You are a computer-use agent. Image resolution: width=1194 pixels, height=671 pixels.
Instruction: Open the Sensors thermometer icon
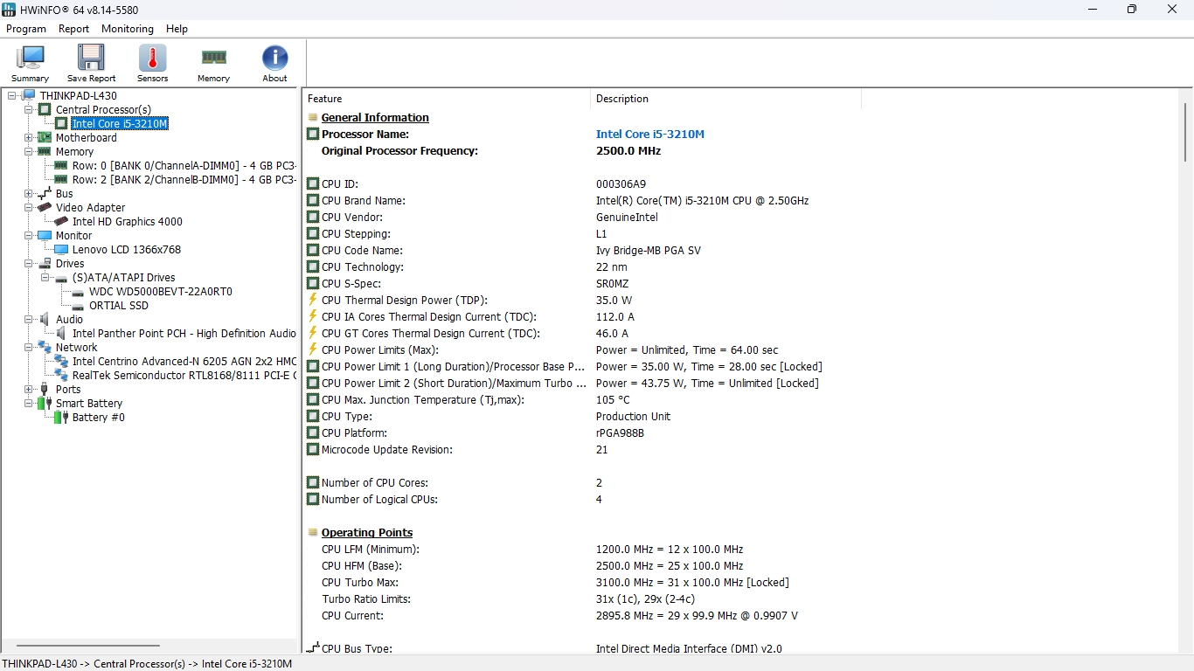(152, 59)
